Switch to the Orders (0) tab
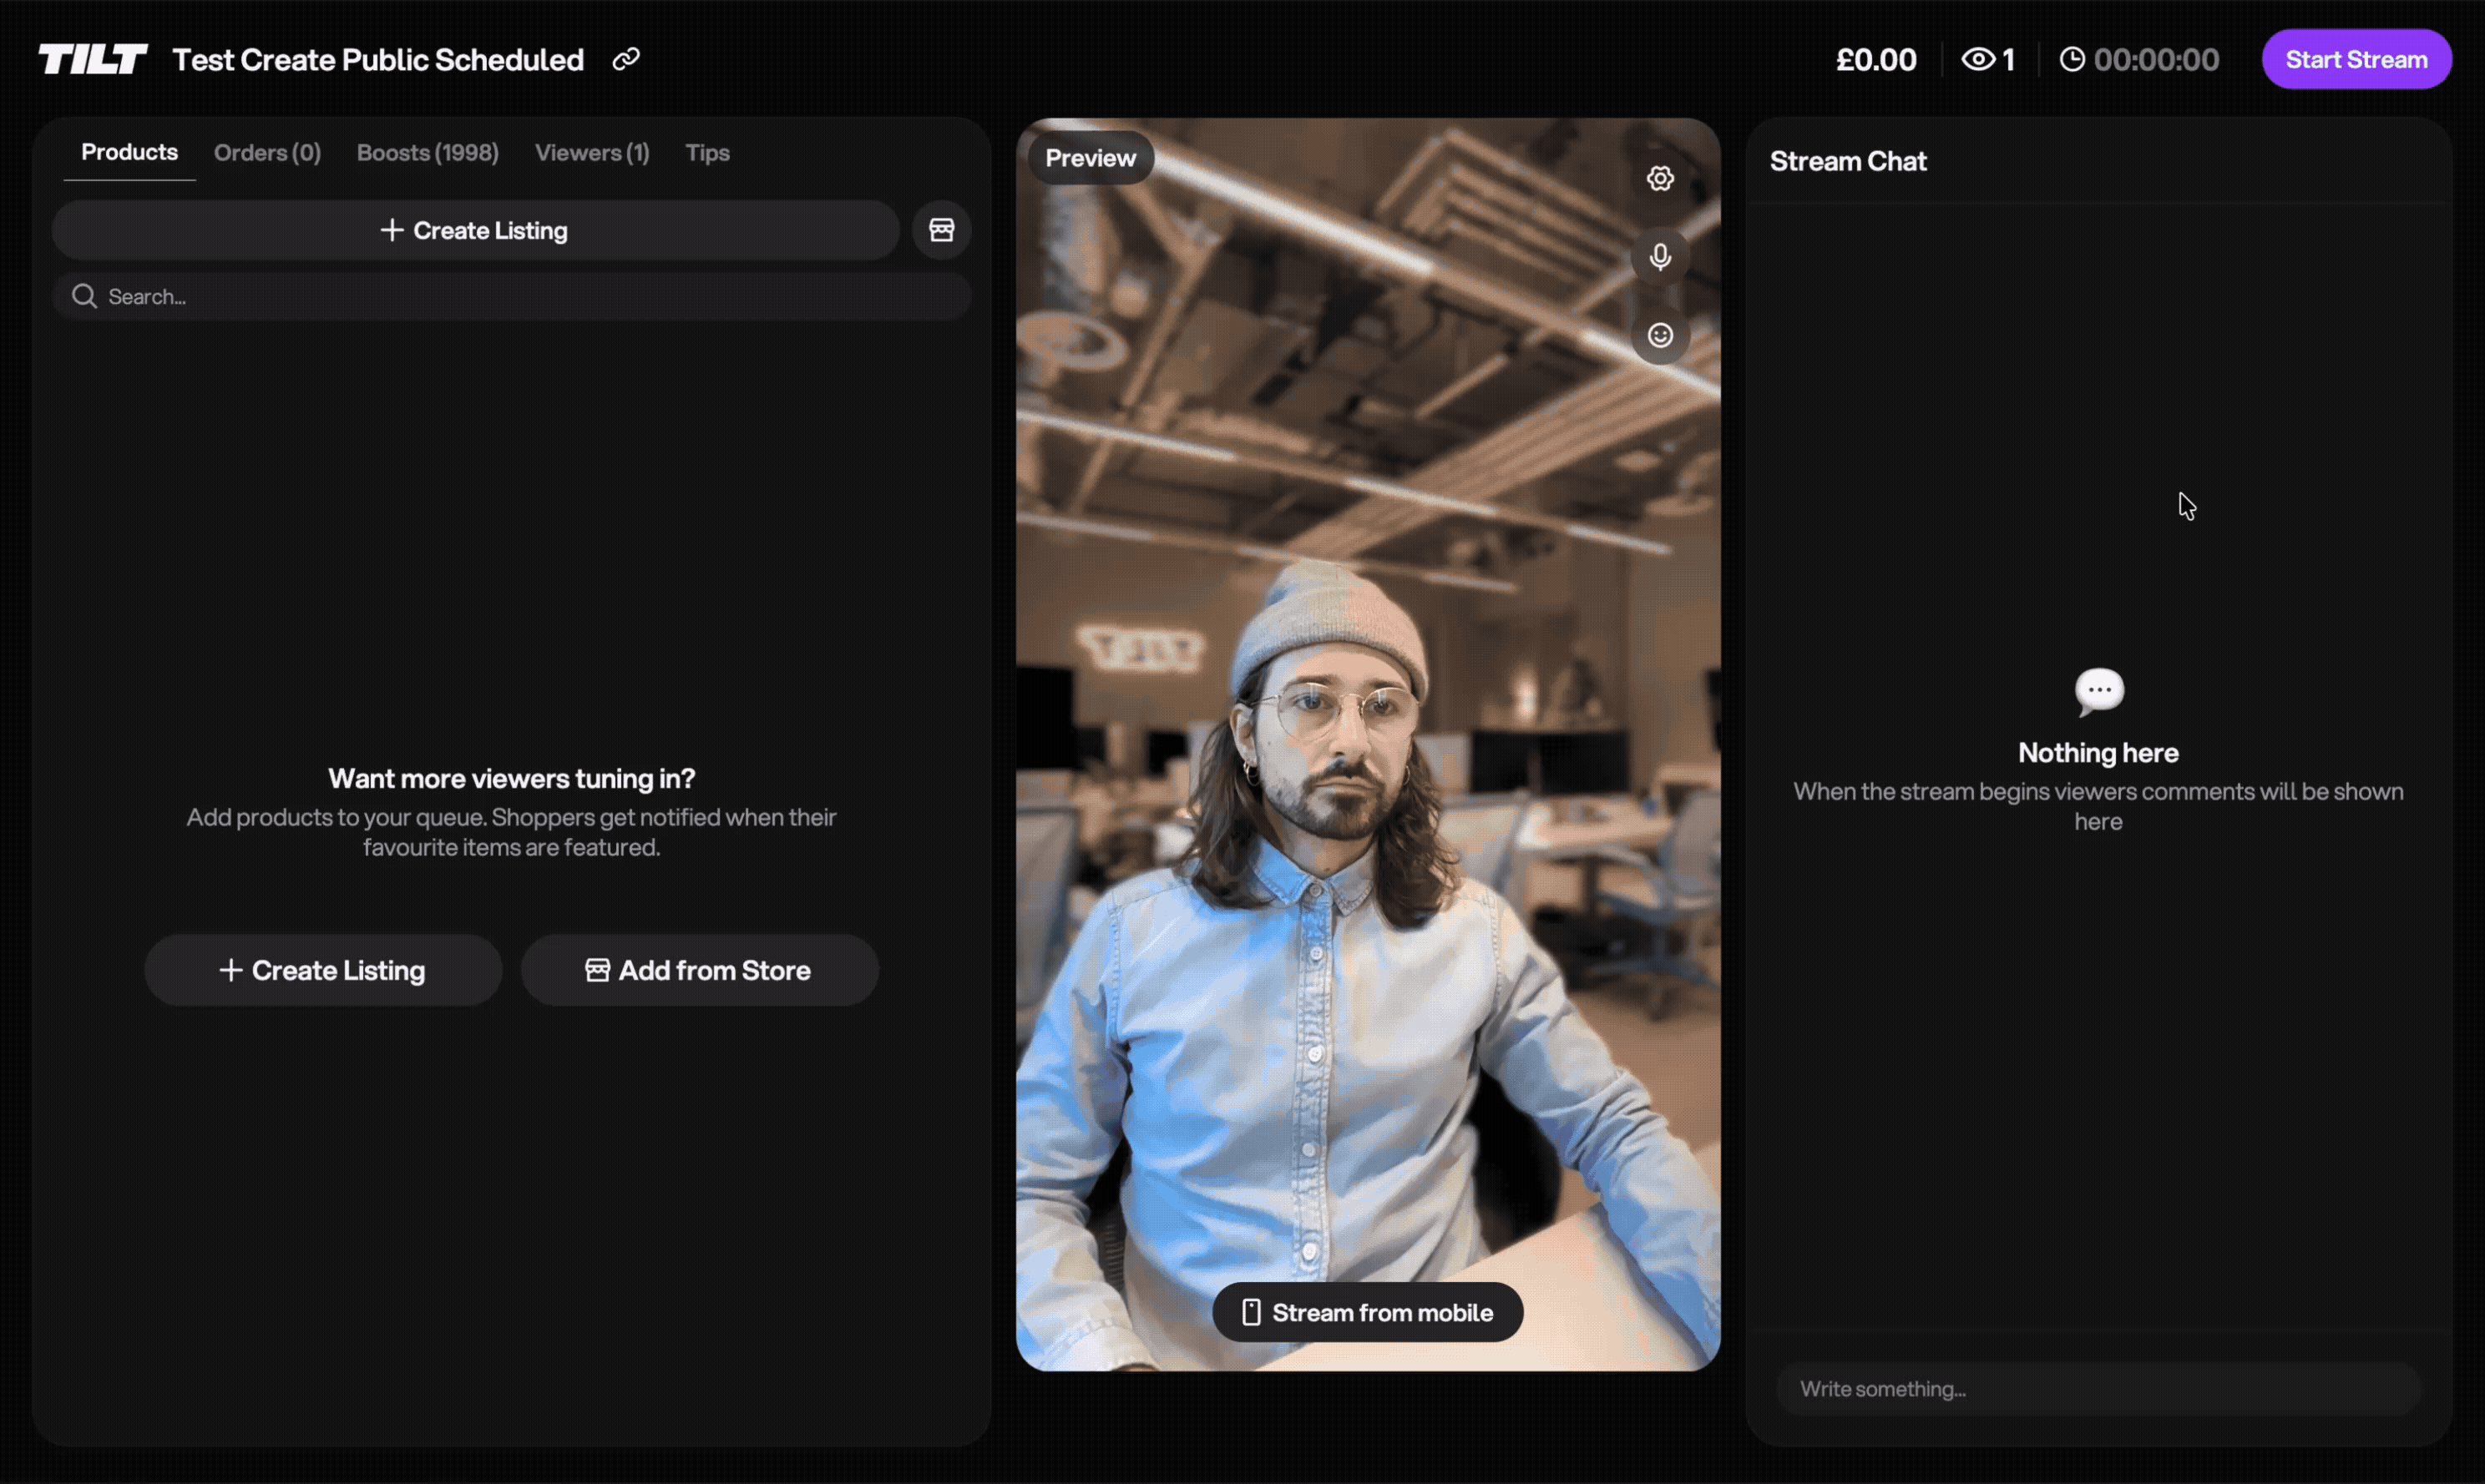The image size is (2485, 1484). 267,152
